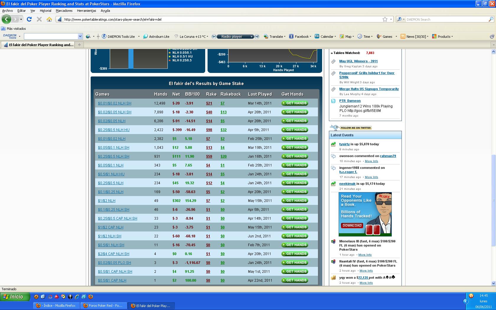Click DOWNLOAD on the Bluff ad
496x310 pixels.
click(x=352, y=226)
